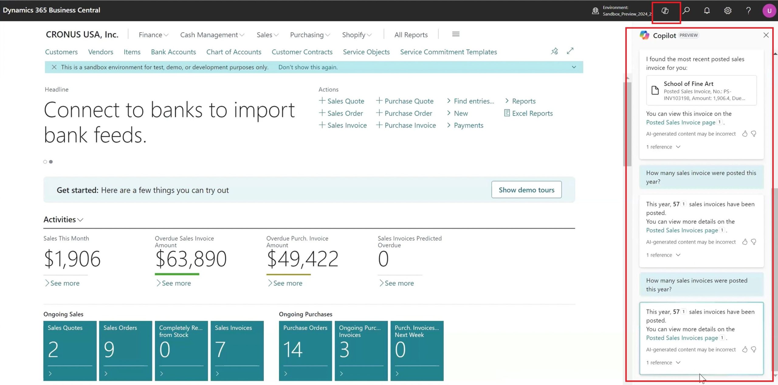Open Service Commitment Templates

(x=449, y=52)
